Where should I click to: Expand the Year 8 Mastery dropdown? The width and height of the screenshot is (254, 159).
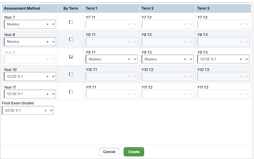pyautogui.click(x=30, y=42)
